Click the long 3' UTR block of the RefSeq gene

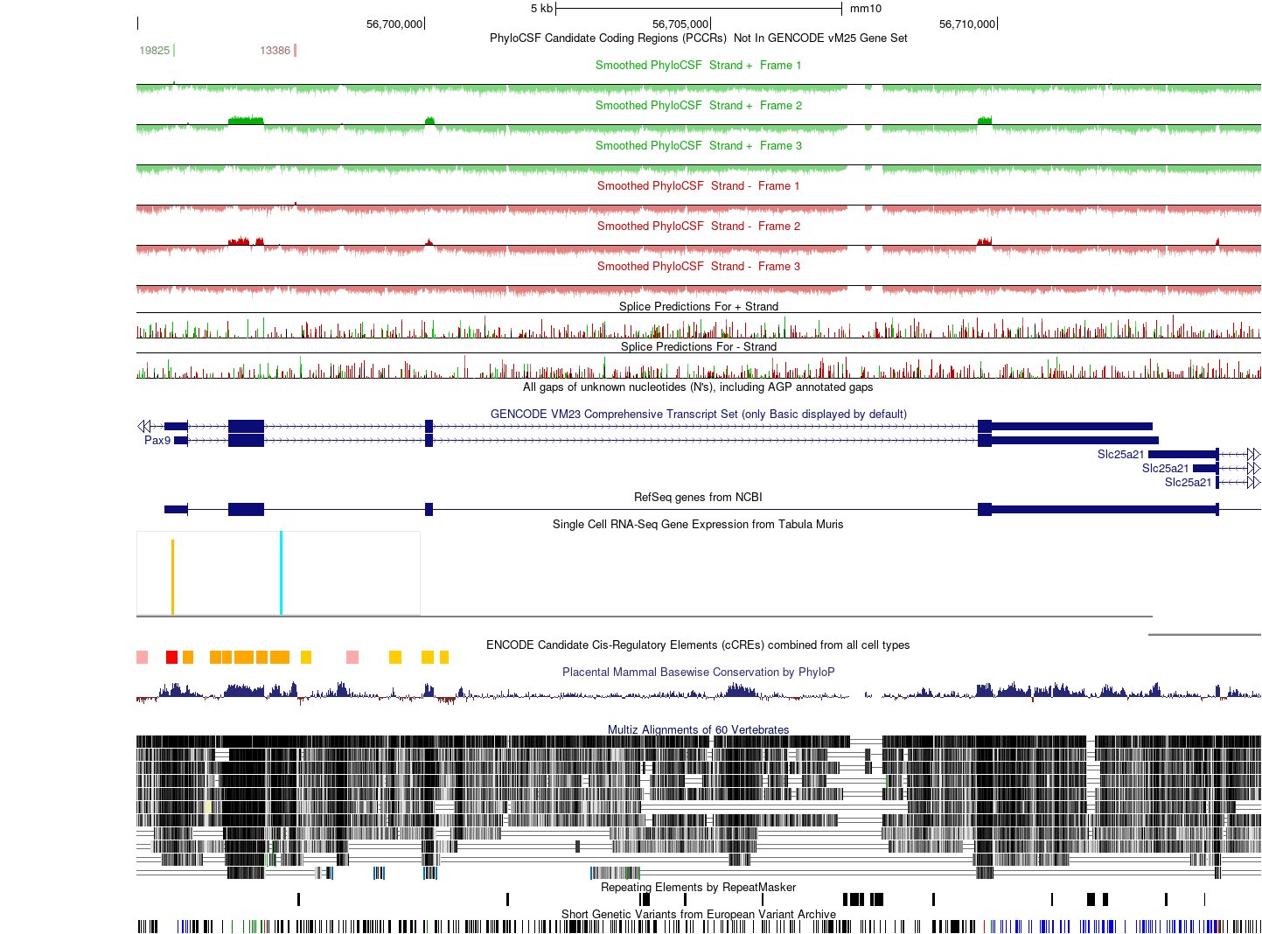click(1104, 509)
